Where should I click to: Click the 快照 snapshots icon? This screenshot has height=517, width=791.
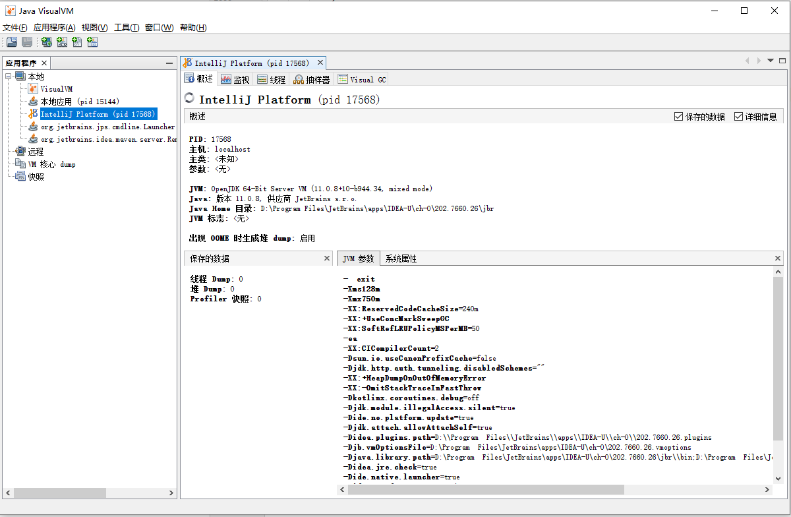pos(20,177)
